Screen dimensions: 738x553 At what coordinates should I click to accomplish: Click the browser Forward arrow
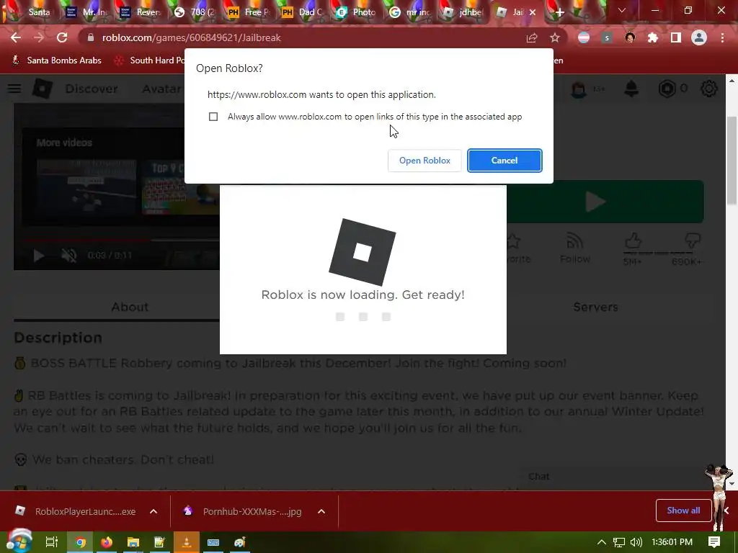(39, 37)
